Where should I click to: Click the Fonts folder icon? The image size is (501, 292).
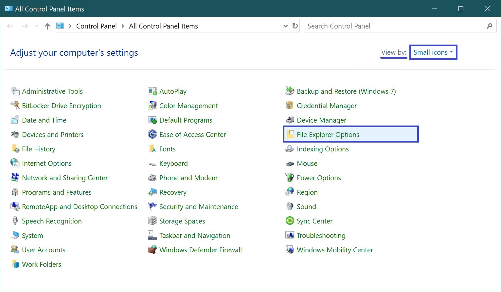point(152,149)
